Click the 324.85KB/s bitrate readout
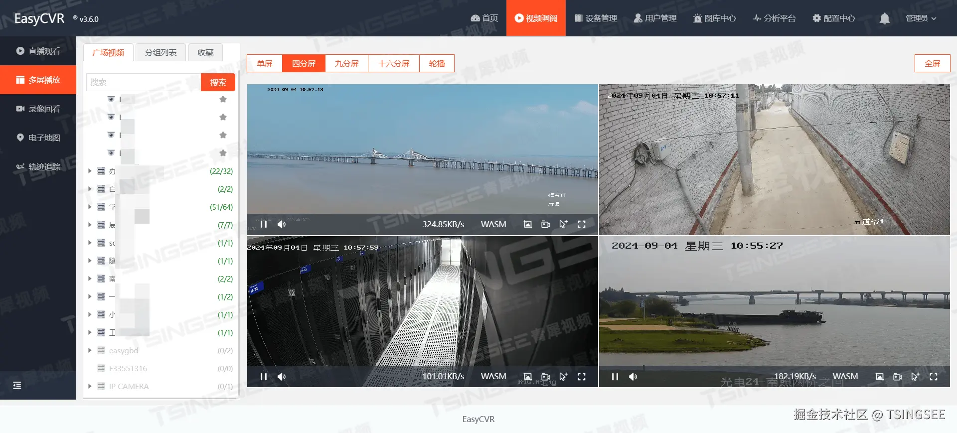Screen dimensions: 957x433 coord(443,224)
